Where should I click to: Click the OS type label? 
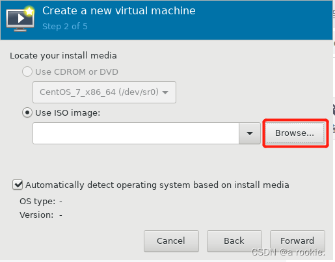[38, 202]
